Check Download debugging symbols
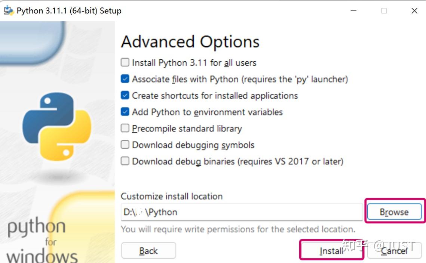Screen dimensions: 426x263 click(125, 145)
